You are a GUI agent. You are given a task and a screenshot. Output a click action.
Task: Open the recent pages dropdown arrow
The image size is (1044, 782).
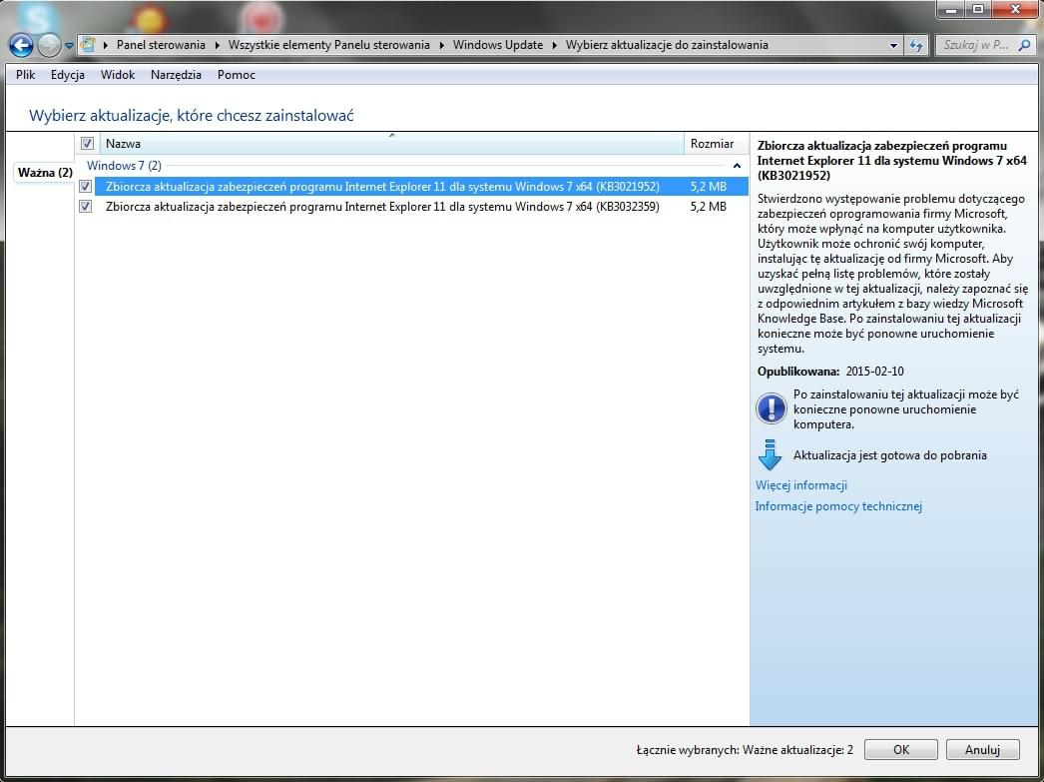coord(69,46)
